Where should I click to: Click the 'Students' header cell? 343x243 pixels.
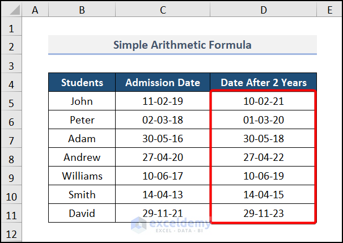tap(82, 83)
